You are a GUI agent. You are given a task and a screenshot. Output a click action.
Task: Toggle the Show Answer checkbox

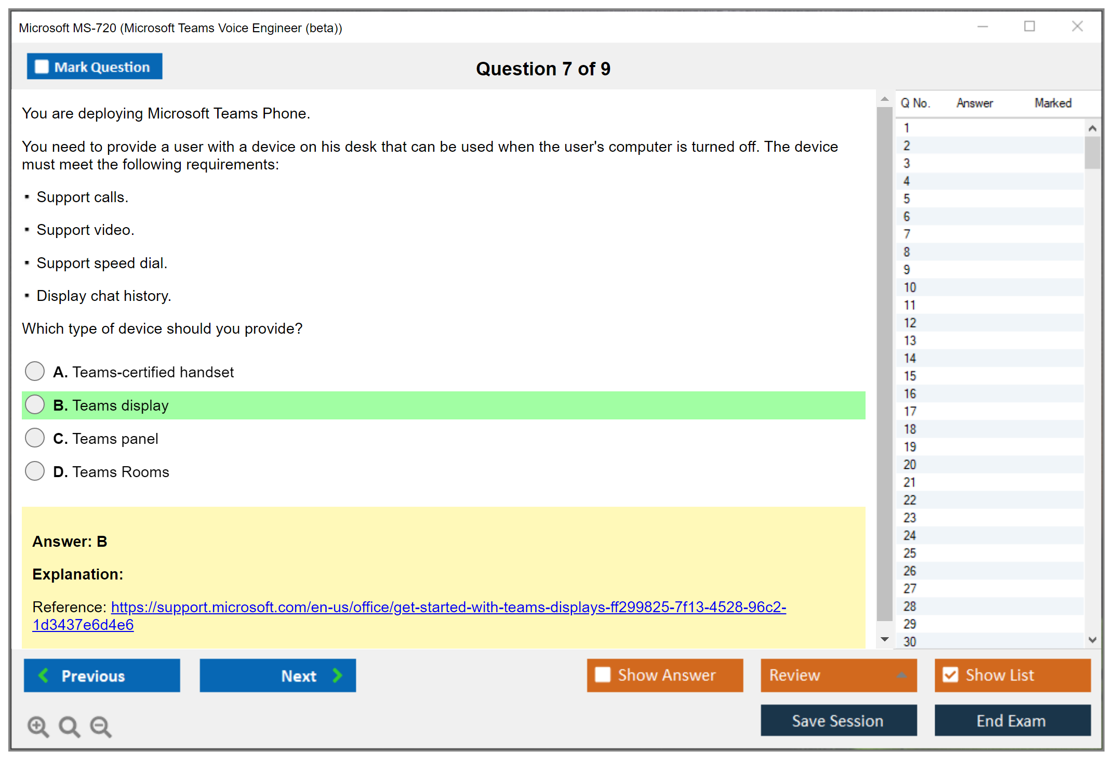pyautogui.click(x=603, y=675)
